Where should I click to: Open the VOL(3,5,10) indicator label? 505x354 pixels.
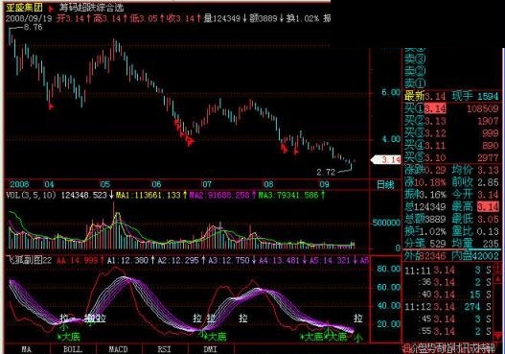(x=31, y=195)
